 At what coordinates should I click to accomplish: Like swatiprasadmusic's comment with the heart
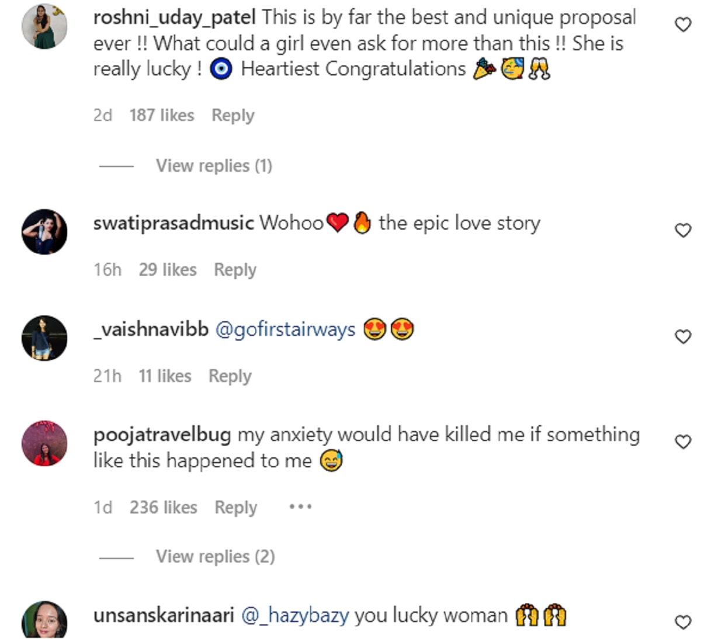(x=683, y=230)
